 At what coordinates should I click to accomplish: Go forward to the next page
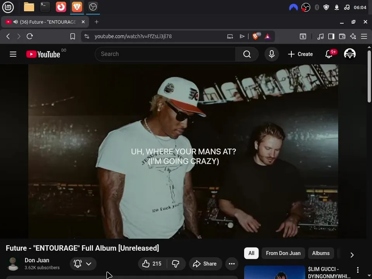click(19, 36)
